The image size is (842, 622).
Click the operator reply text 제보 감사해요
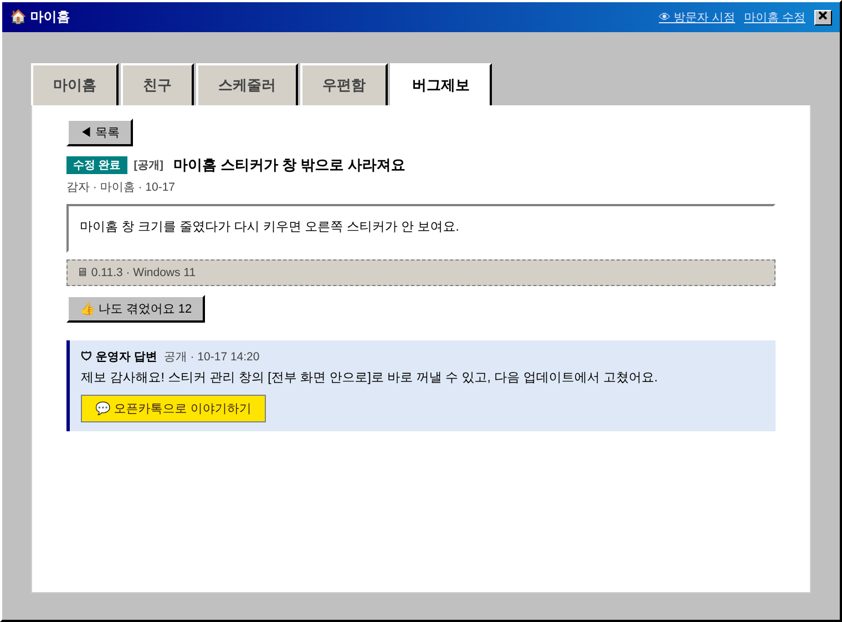coord(369,378)
